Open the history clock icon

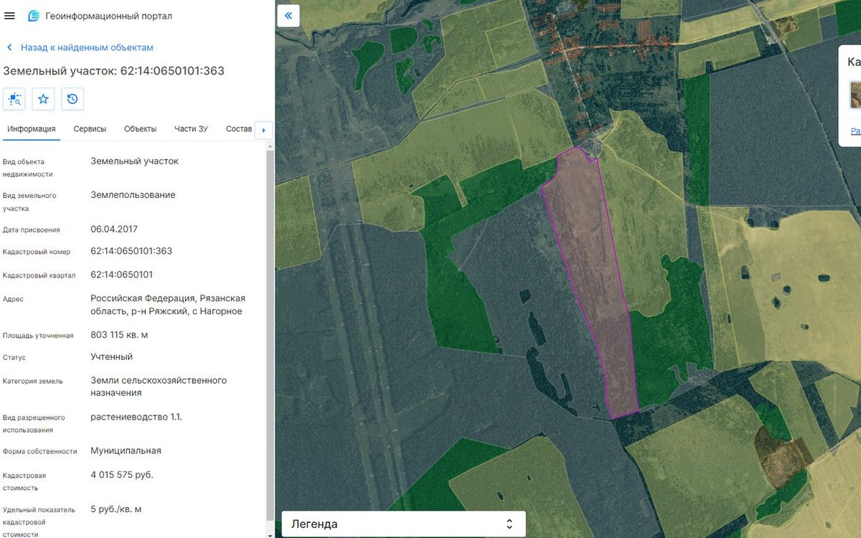click(x=72, y=99)
